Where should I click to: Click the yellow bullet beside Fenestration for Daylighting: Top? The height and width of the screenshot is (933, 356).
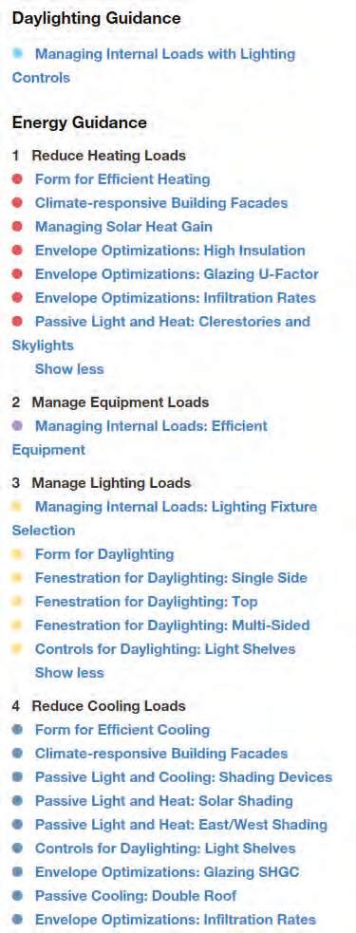[x=17, y=602]
